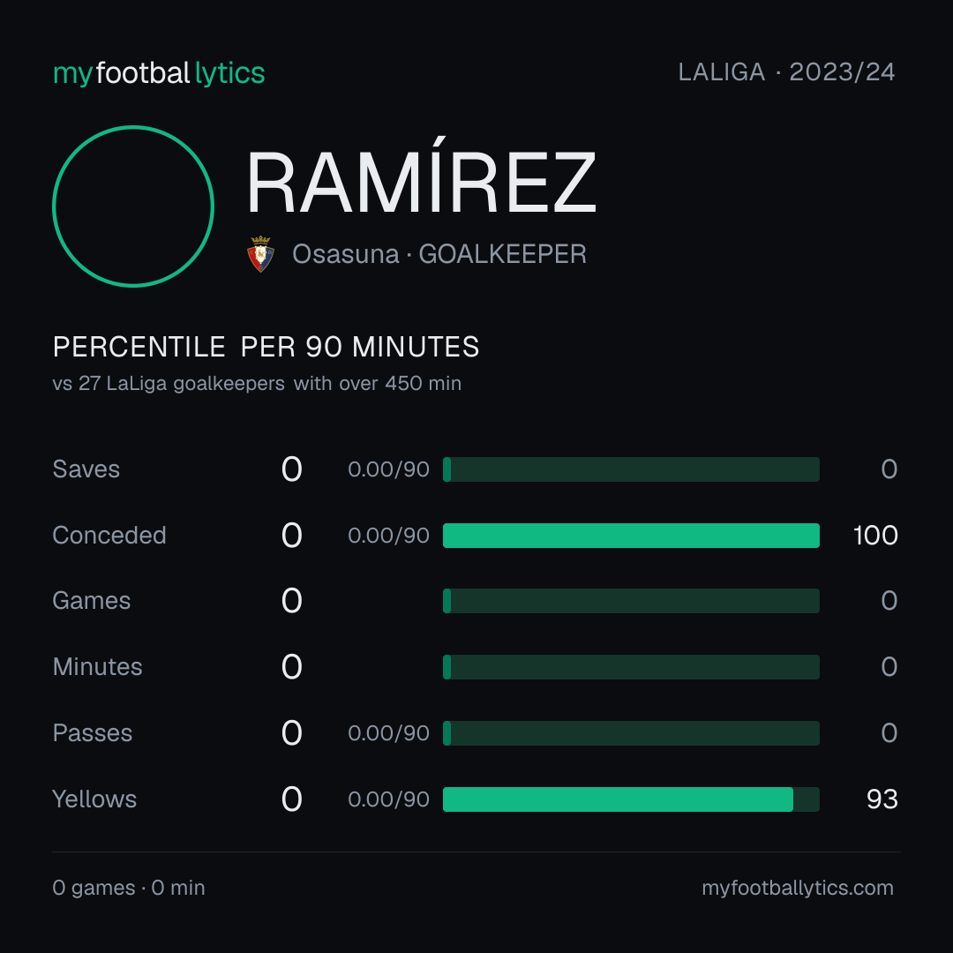
Task: Click the 0 games · 0 min footer
Action: click(129, 888)
